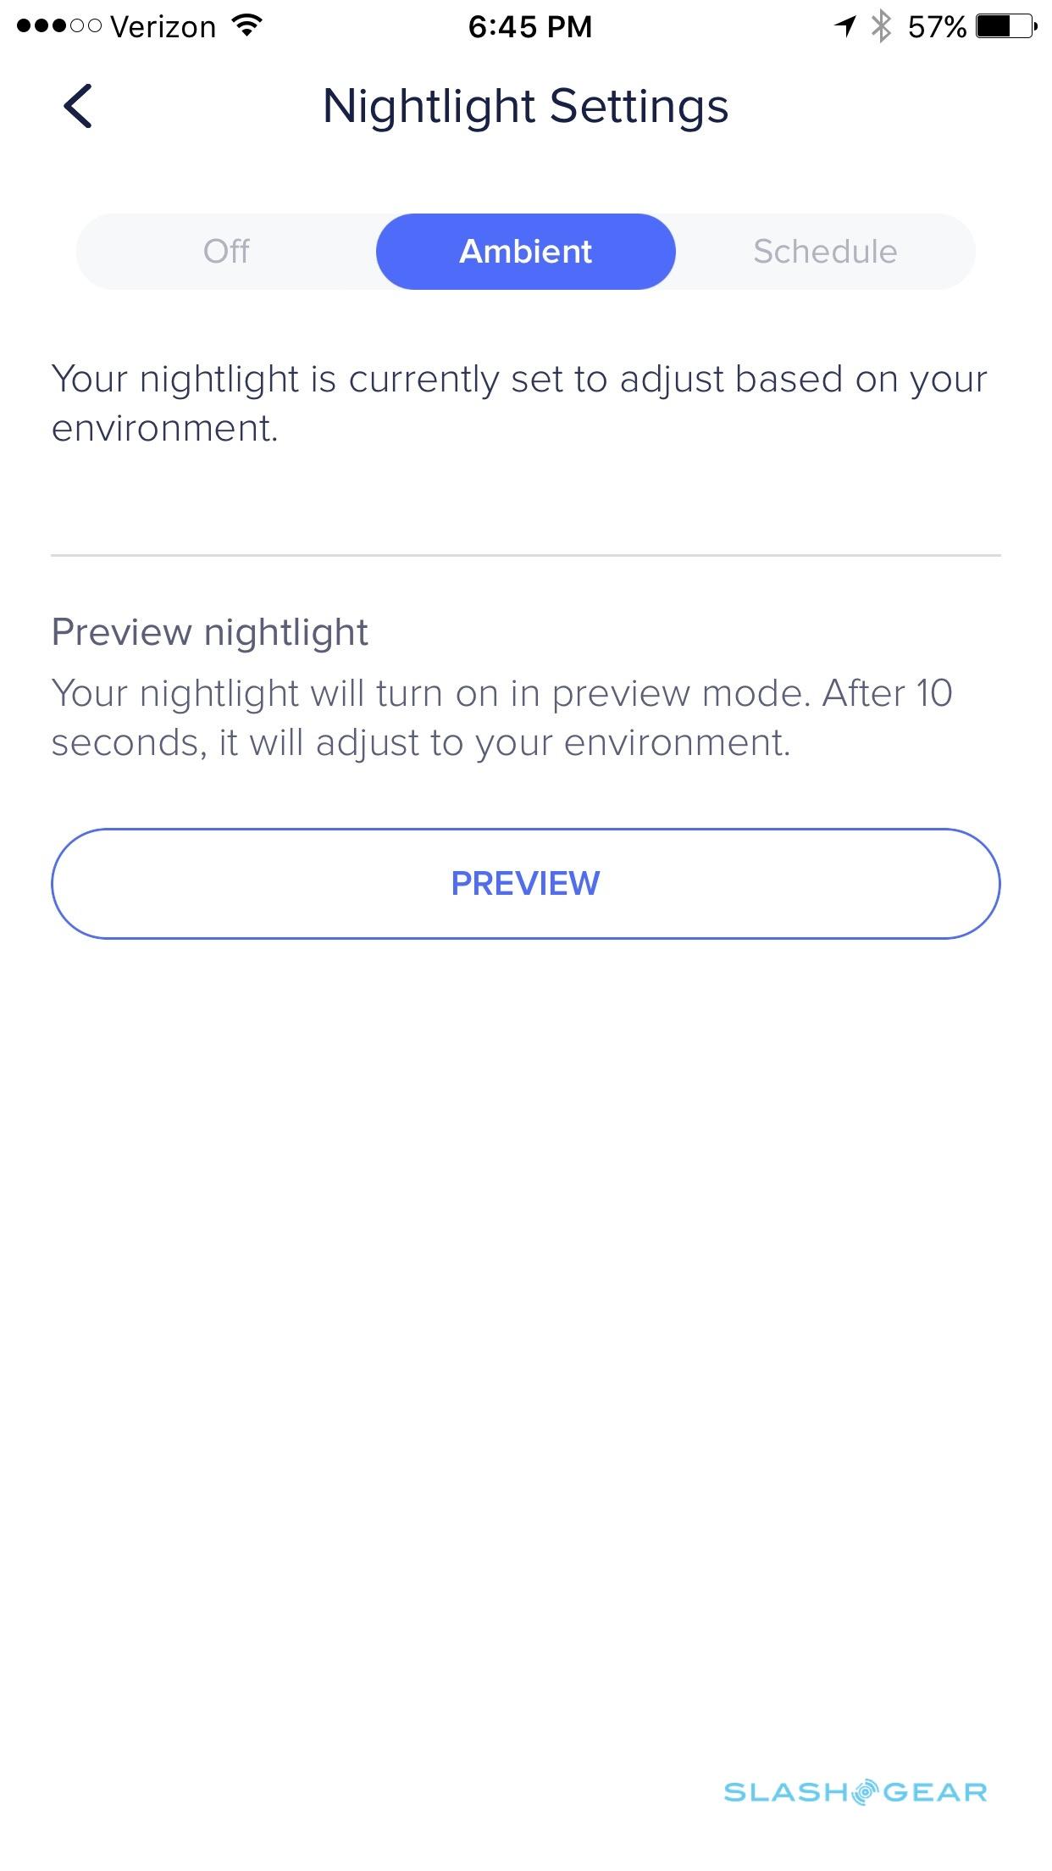This screenshot has height=1871, width=1052.
Task: Tap the Nightlight Settings title
Action: pos(525,107)
